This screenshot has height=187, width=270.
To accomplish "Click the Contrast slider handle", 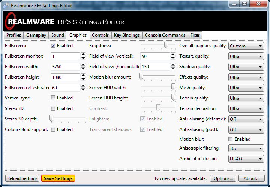I will click(158, 108).
